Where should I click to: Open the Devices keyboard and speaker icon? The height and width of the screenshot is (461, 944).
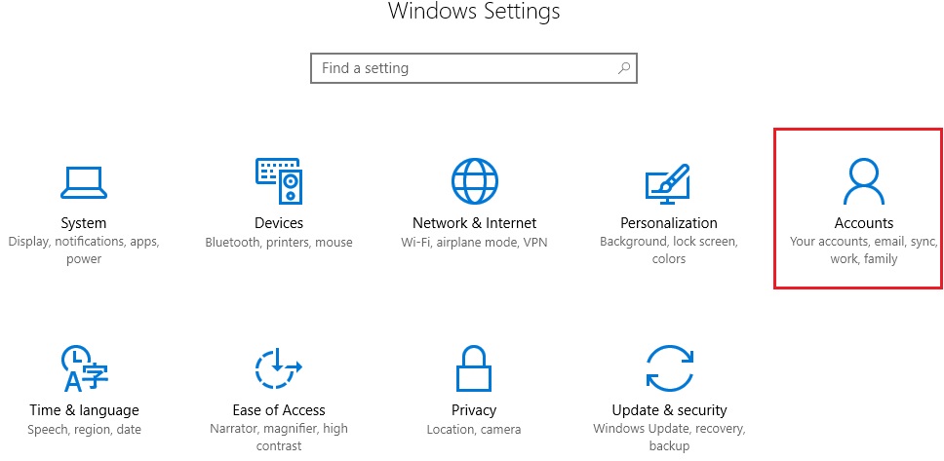coord(279,181)
